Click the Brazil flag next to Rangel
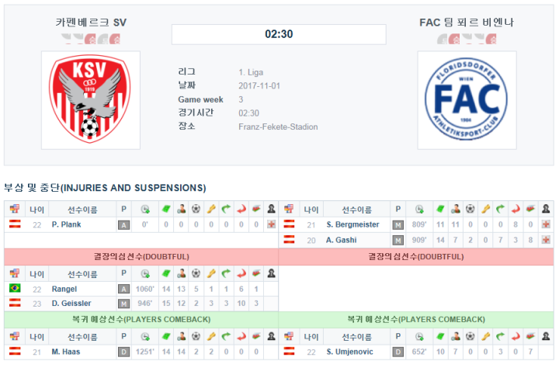The image size is (559, 368). point(15,288)
